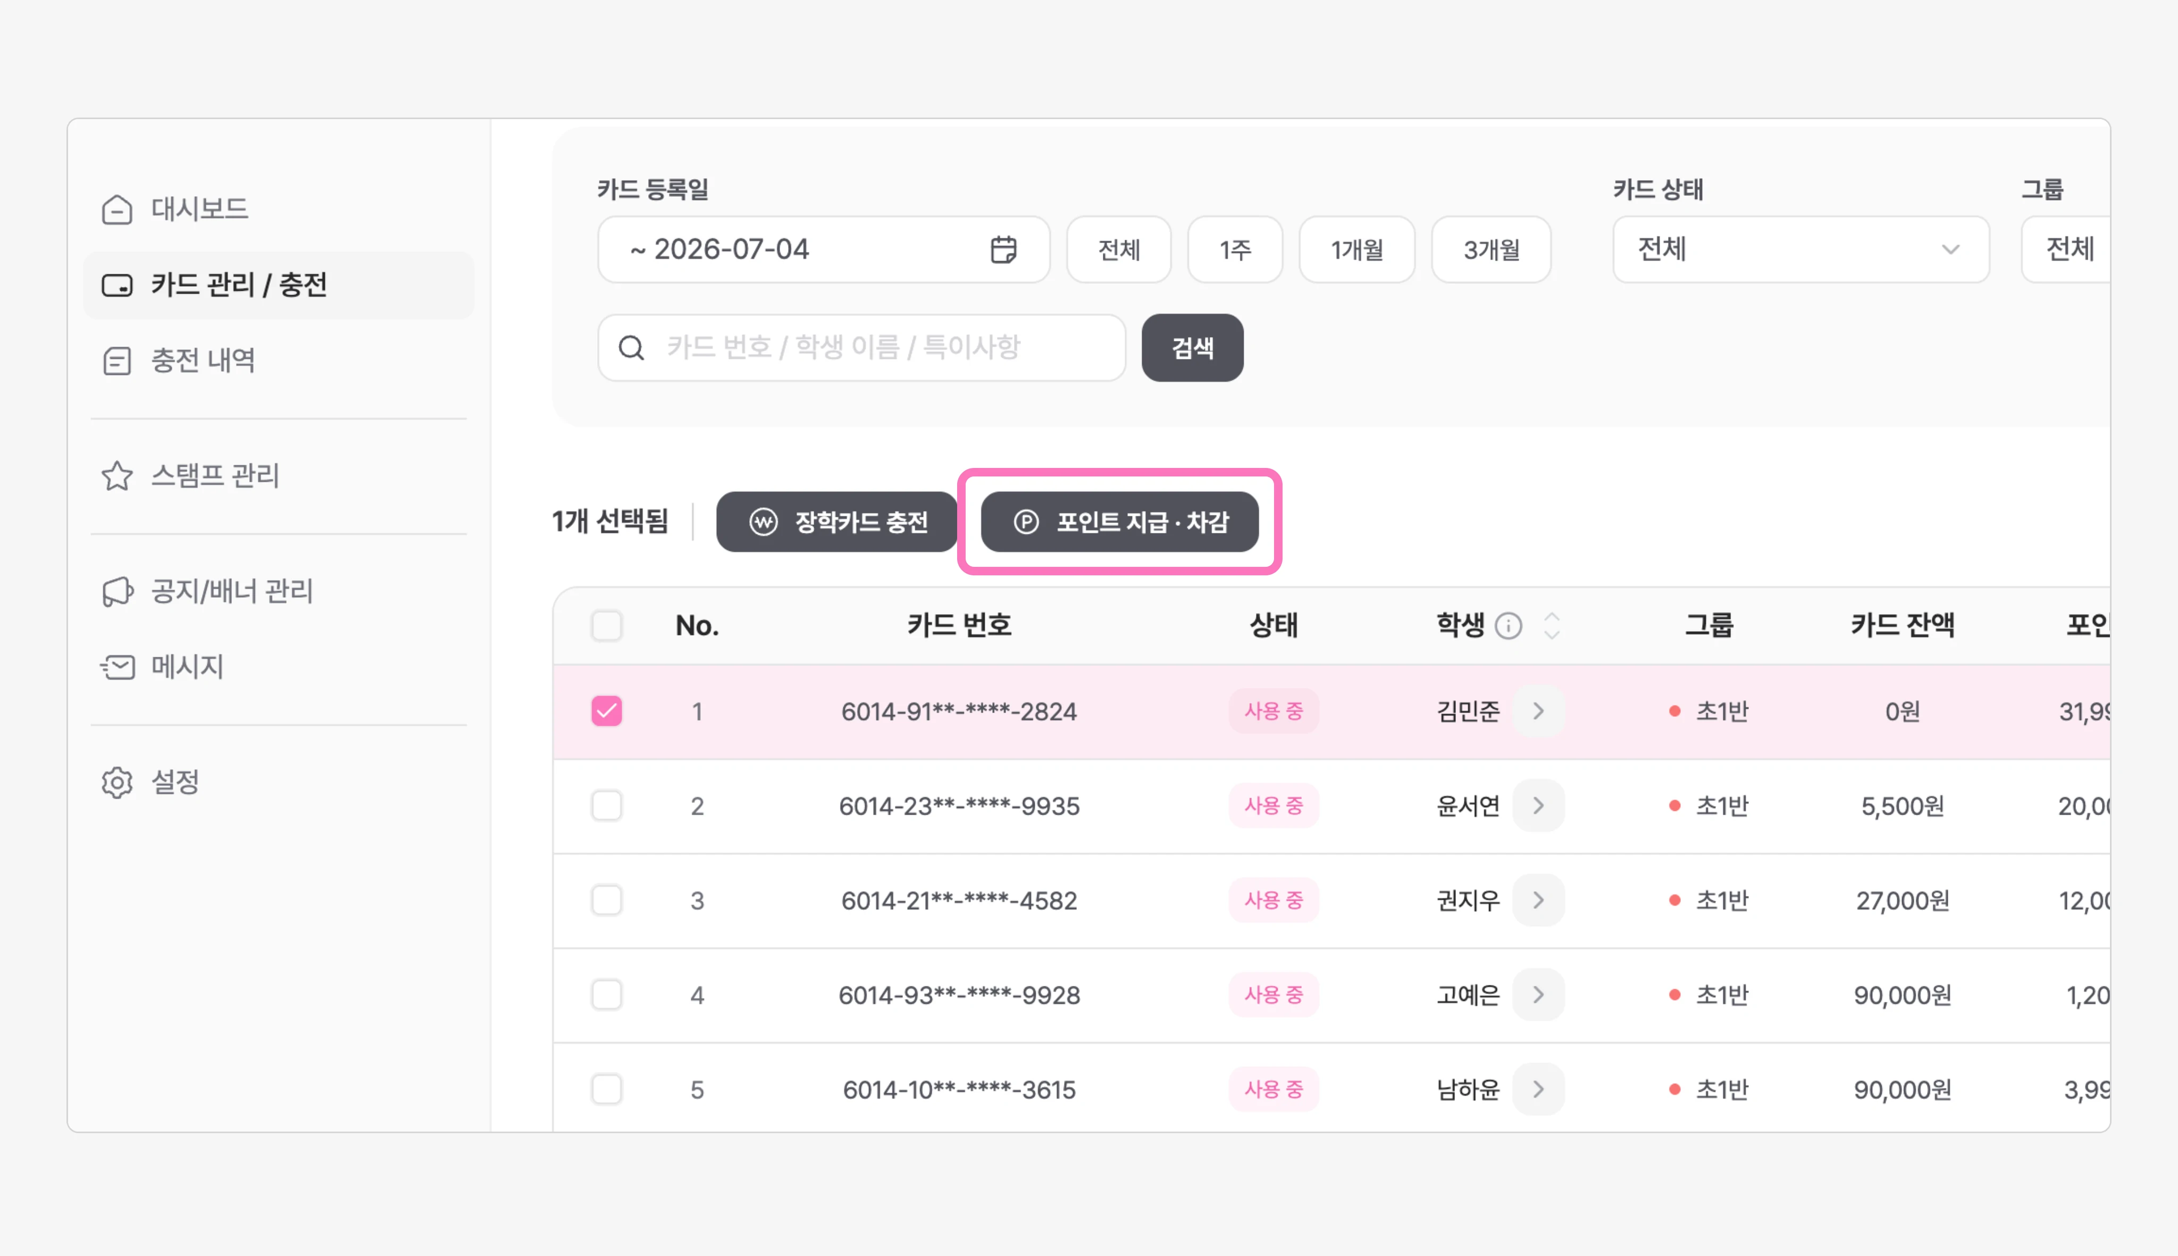Click the 1개 선택됨 selection count

coord(610,522)
